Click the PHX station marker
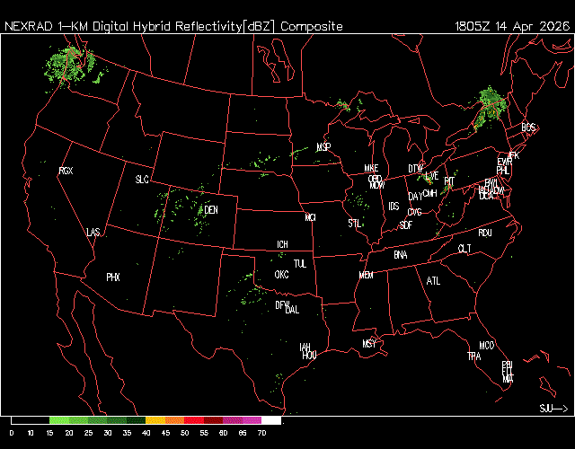Image resolution: width=575 pixels, height=449 pixels. tap(113, 277)
